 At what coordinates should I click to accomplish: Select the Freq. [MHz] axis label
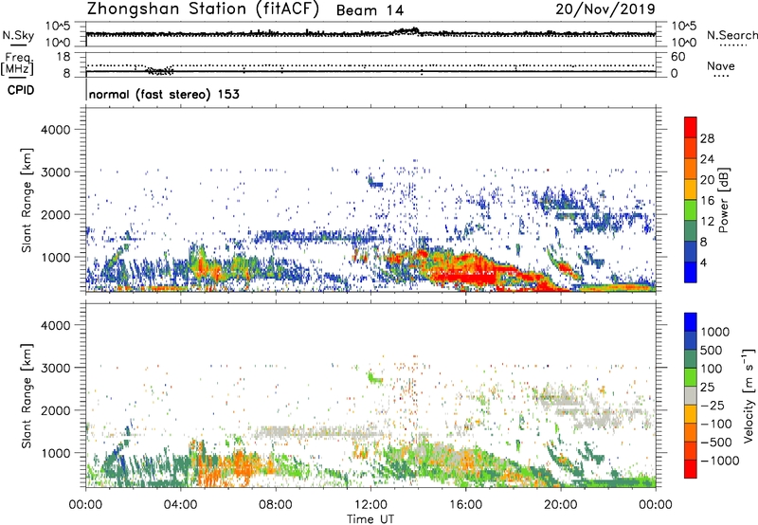pyautogui.click(x=17, y=64)
